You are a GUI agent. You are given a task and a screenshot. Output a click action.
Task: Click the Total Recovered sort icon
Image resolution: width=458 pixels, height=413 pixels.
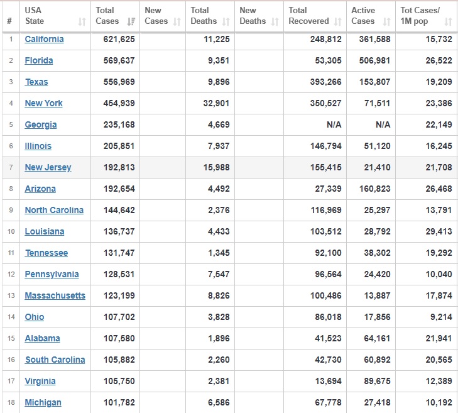pyautogui.click(x=337, y=22)
